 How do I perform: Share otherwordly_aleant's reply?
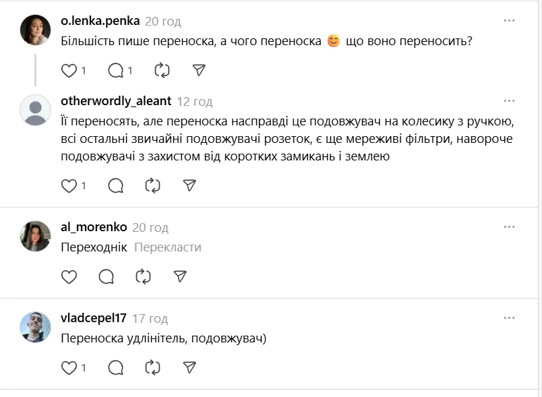(189, 185)
